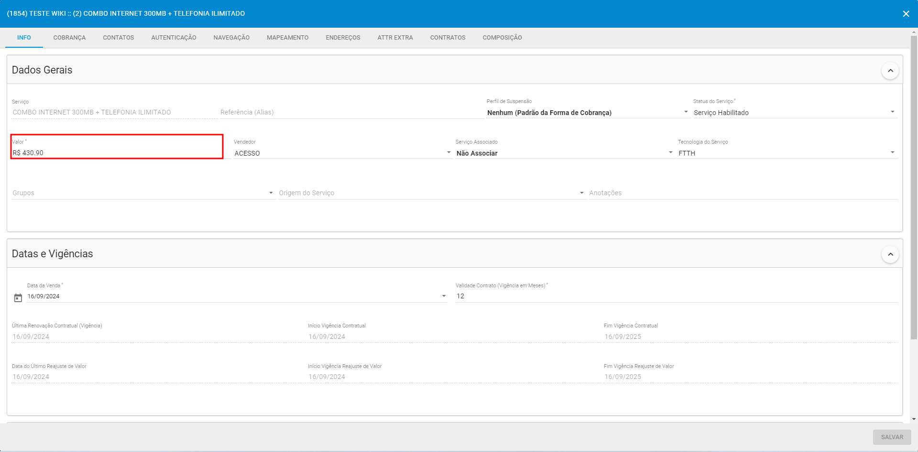Open the Perfil de Suspensão dropdown
Screen dimensions: 918x452
tap(588, 113)
